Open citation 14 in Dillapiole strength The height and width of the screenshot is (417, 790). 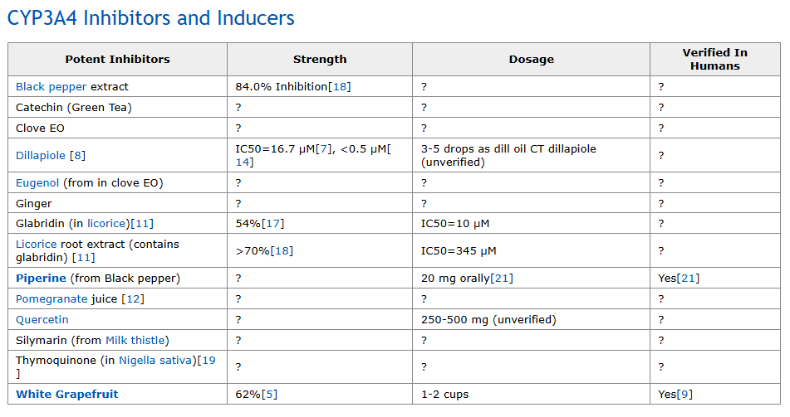pos(243,162)
